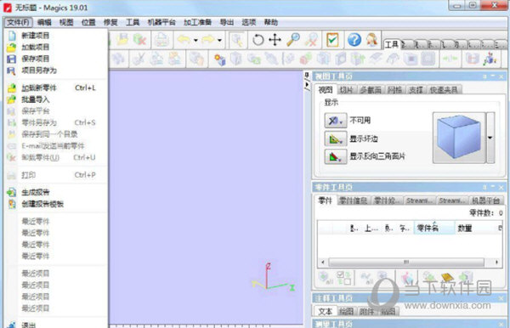Open the 编辑 menu
This screenshot has height=328, width=510.
(x=44, y=22)
